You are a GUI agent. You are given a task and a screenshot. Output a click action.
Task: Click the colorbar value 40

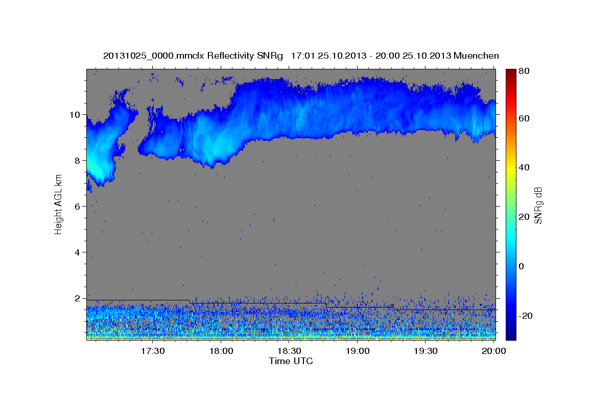525,167
